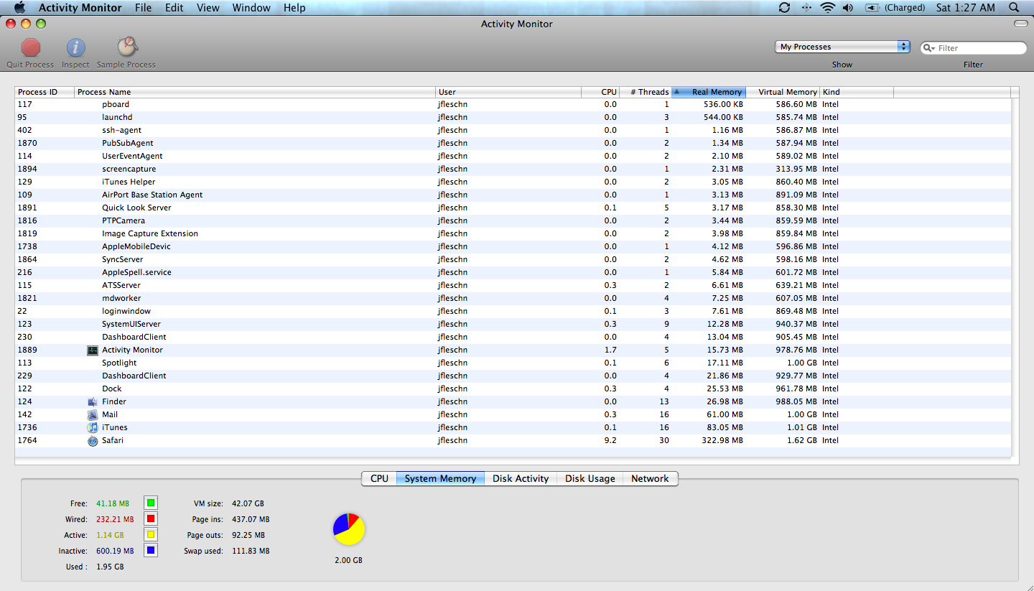Select the mdworker process row

[x=513, y=299]
